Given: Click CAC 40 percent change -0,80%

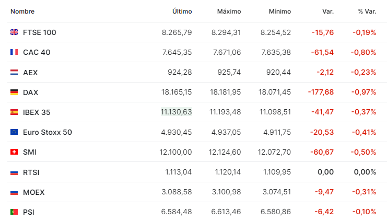Looking at the screenshot, I should (363, 52).
